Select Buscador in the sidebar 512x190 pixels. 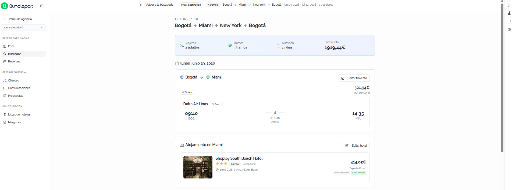(x=23, y=54)
